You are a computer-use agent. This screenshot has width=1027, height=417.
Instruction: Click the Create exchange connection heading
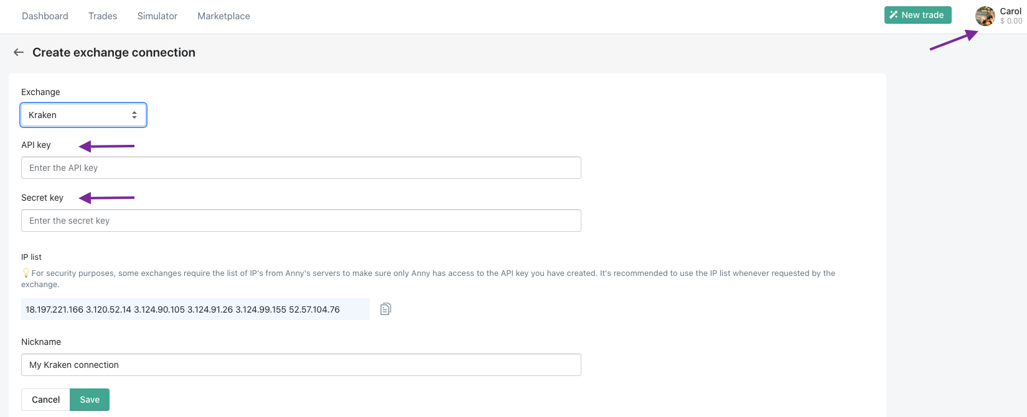tap(114, 53)
